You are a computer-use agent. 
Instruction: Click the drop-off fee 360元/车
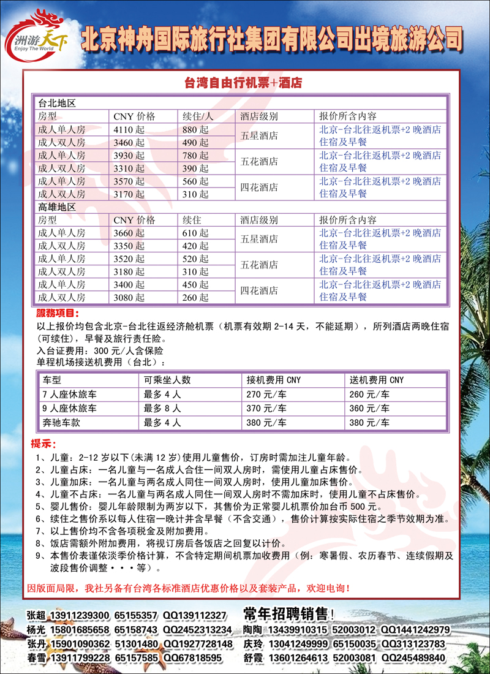coord(369,408)
